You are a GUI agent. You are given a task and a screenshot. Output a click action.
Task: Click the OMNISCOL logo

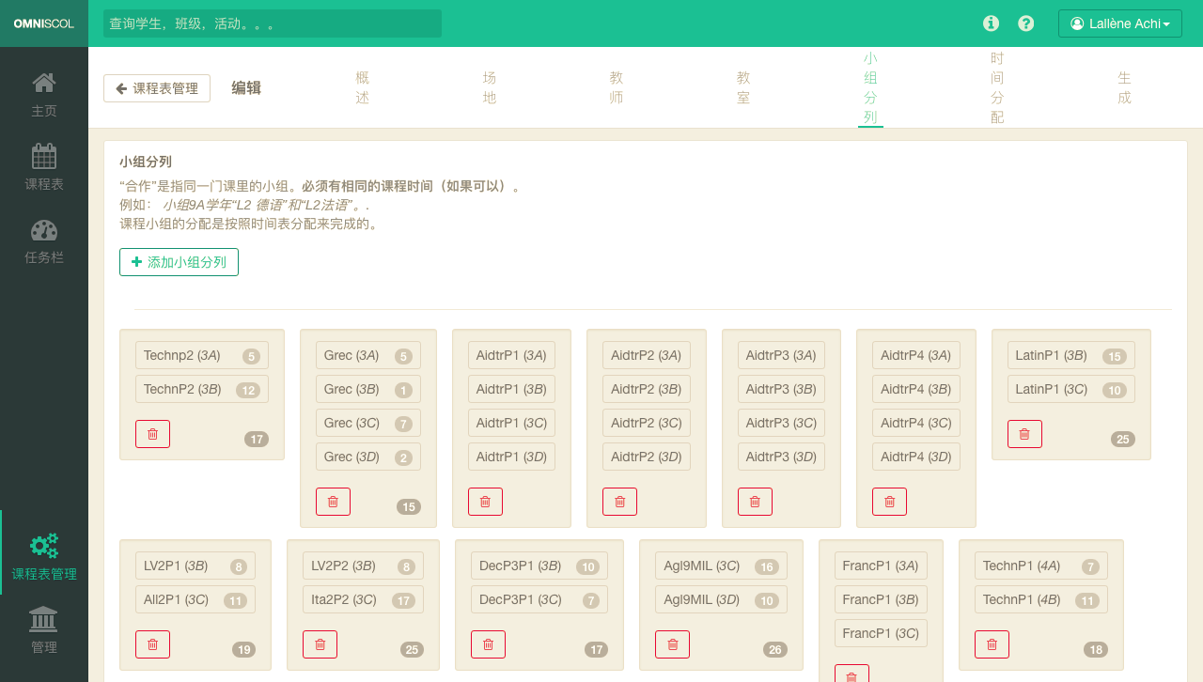point(44,23)
